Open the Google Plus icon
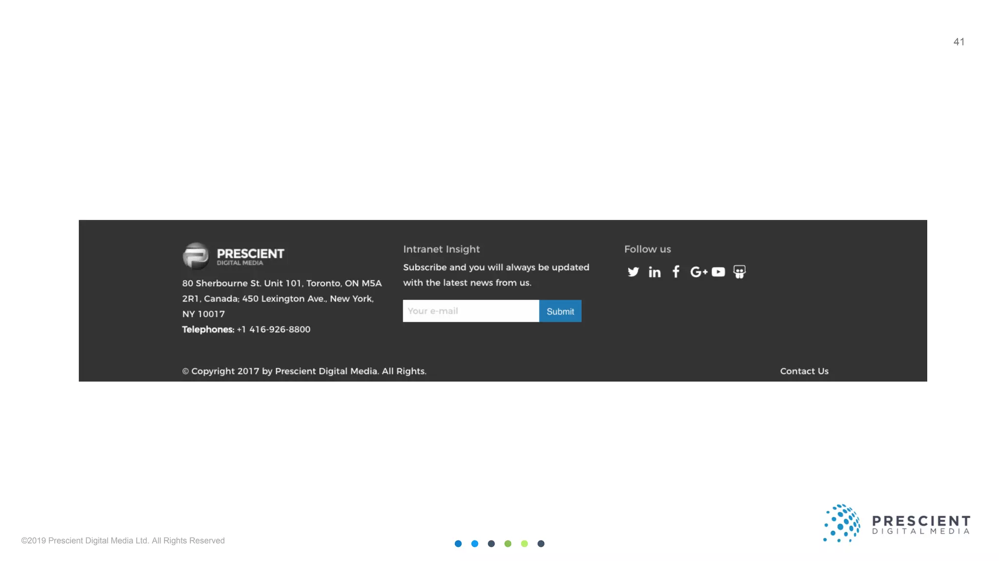The width and height of the screenshot is (999, 561). [x=699, y=272]
